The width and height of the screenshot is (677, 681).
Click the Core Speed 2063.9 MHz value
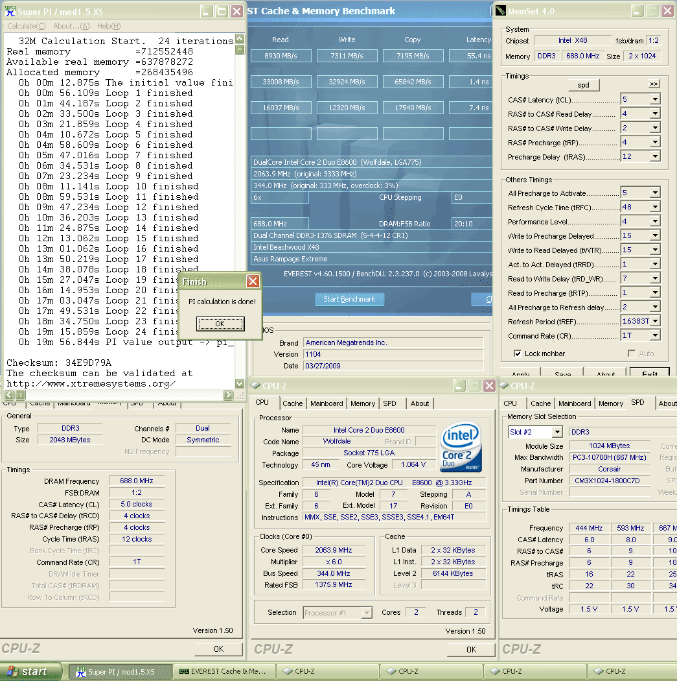pos(334,550)
